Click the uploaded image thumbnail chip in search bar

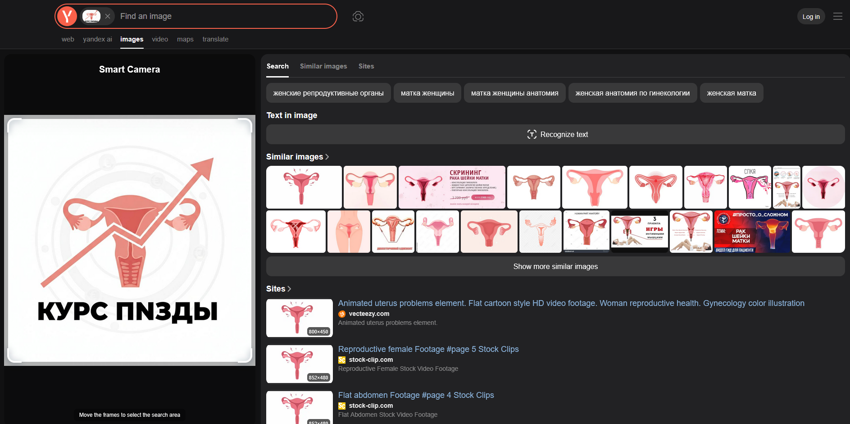click(91, 16)
